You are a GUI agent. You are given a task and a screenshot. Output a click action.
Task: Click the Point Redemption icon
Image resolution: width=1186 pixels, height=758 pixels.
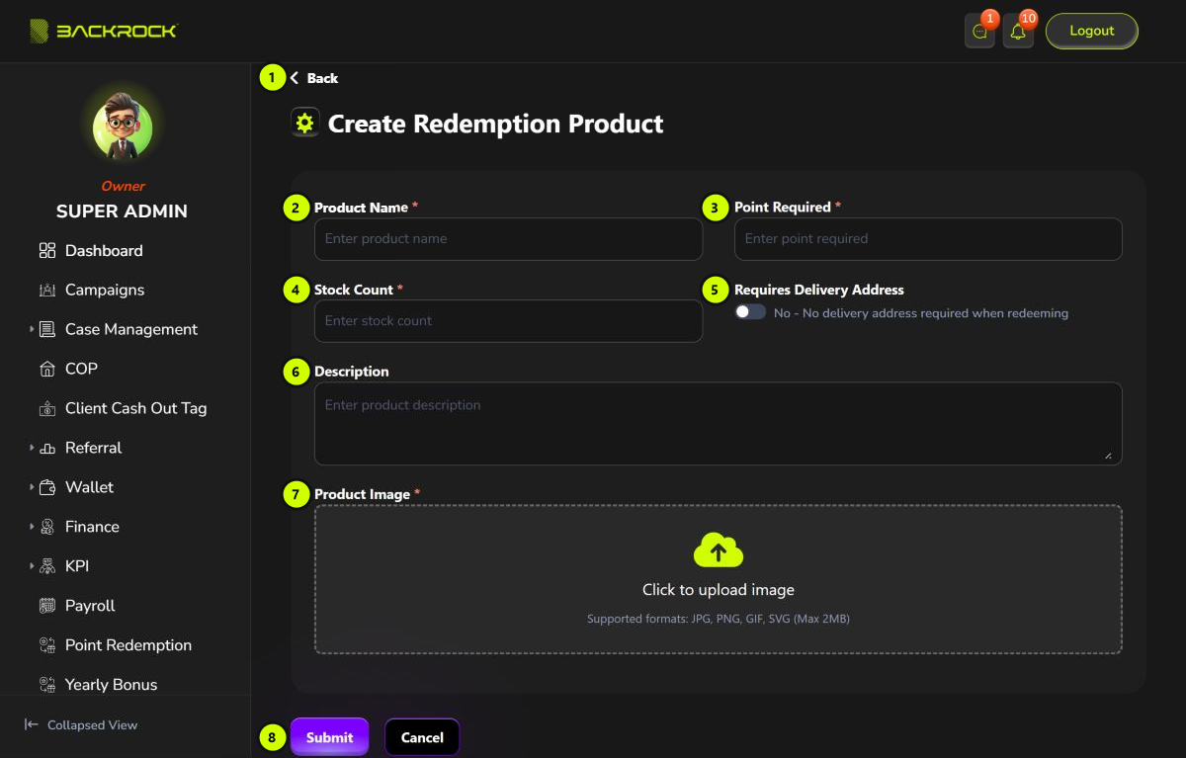(47, 645)
